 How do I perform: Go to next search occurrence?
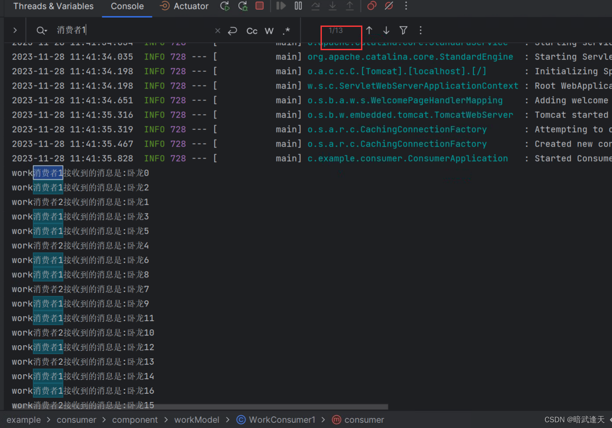(x=386, y=30)
